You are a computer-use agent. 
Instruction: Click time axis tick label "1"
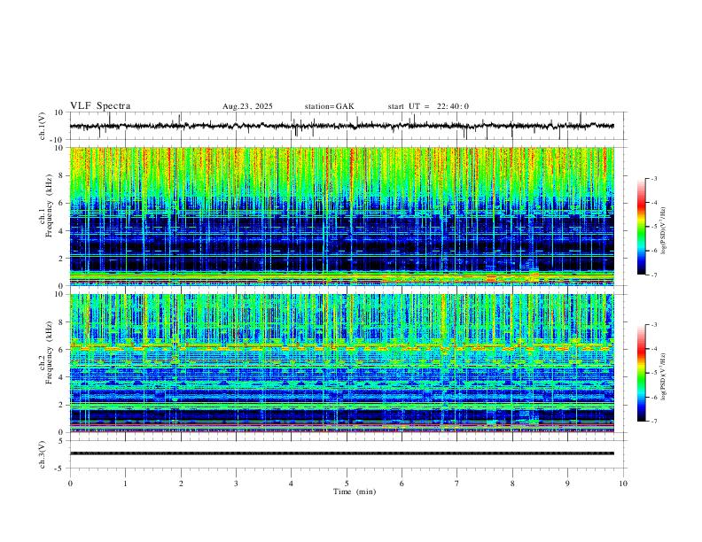[x=125, y=484]
